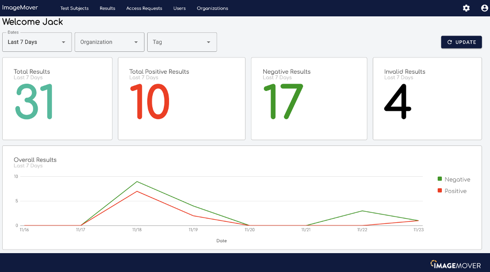Click the UPDATE button
Image resolution: width=490 pixels, height=272 pixels.
tap(461, 42)
